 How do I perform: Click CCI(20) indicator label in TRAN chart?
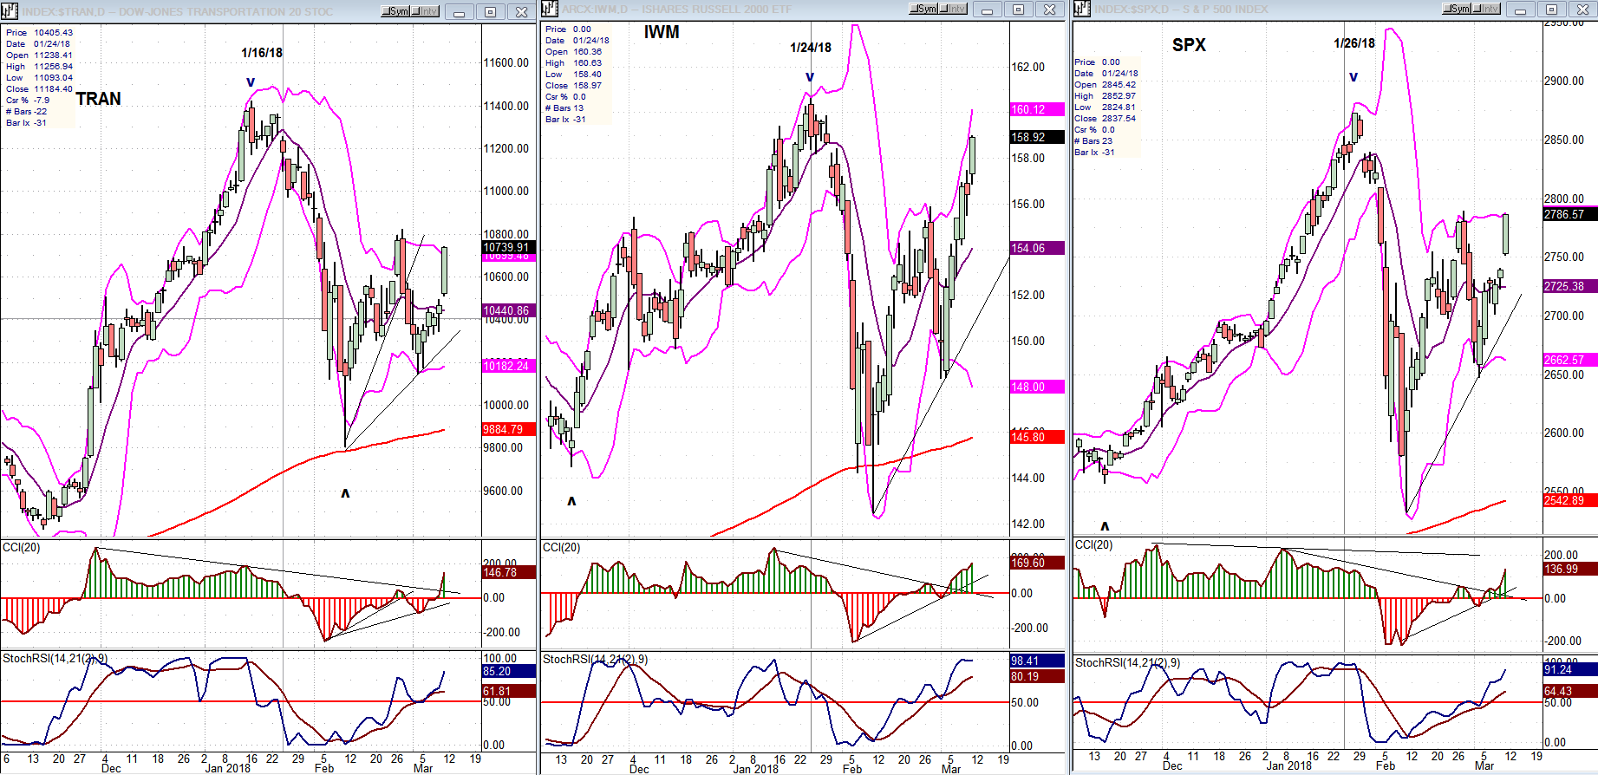21,548
